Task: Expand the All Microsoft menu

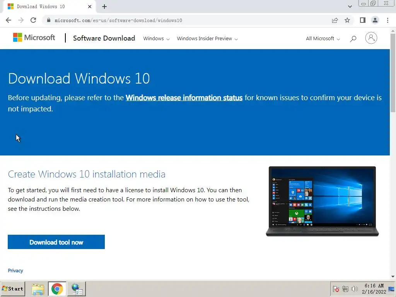Action: 323,38
